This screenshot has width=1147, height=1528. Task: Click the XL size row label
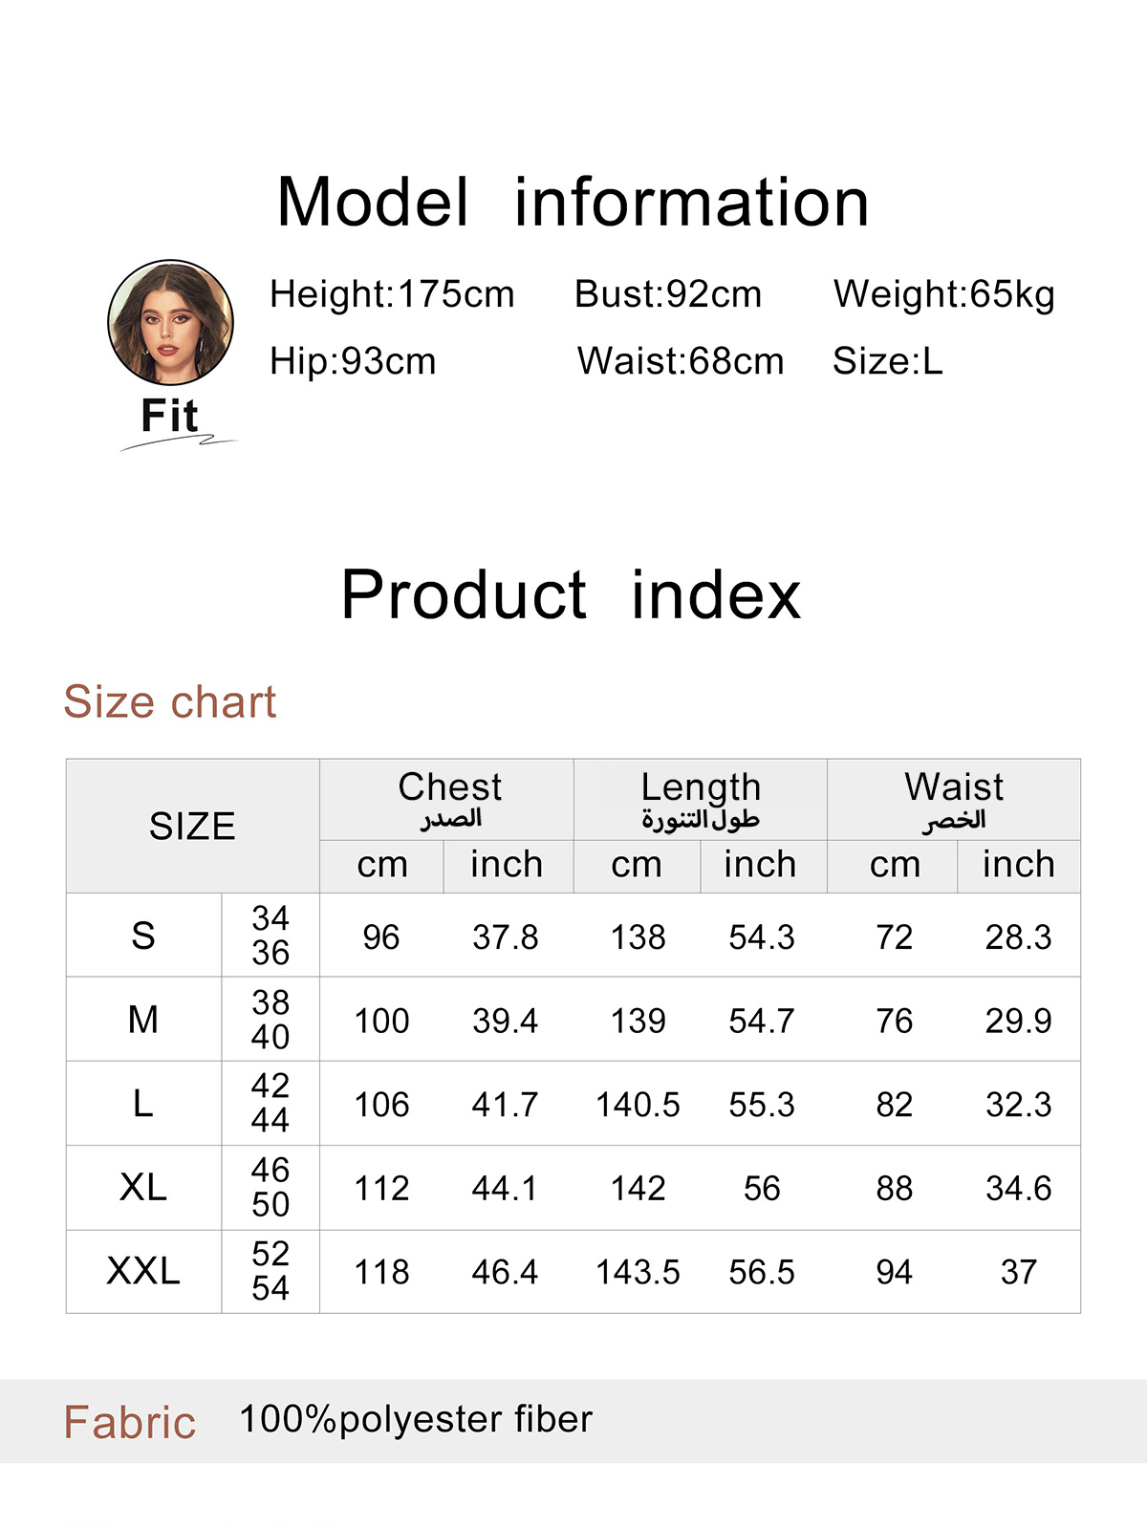coord(143,1188)
